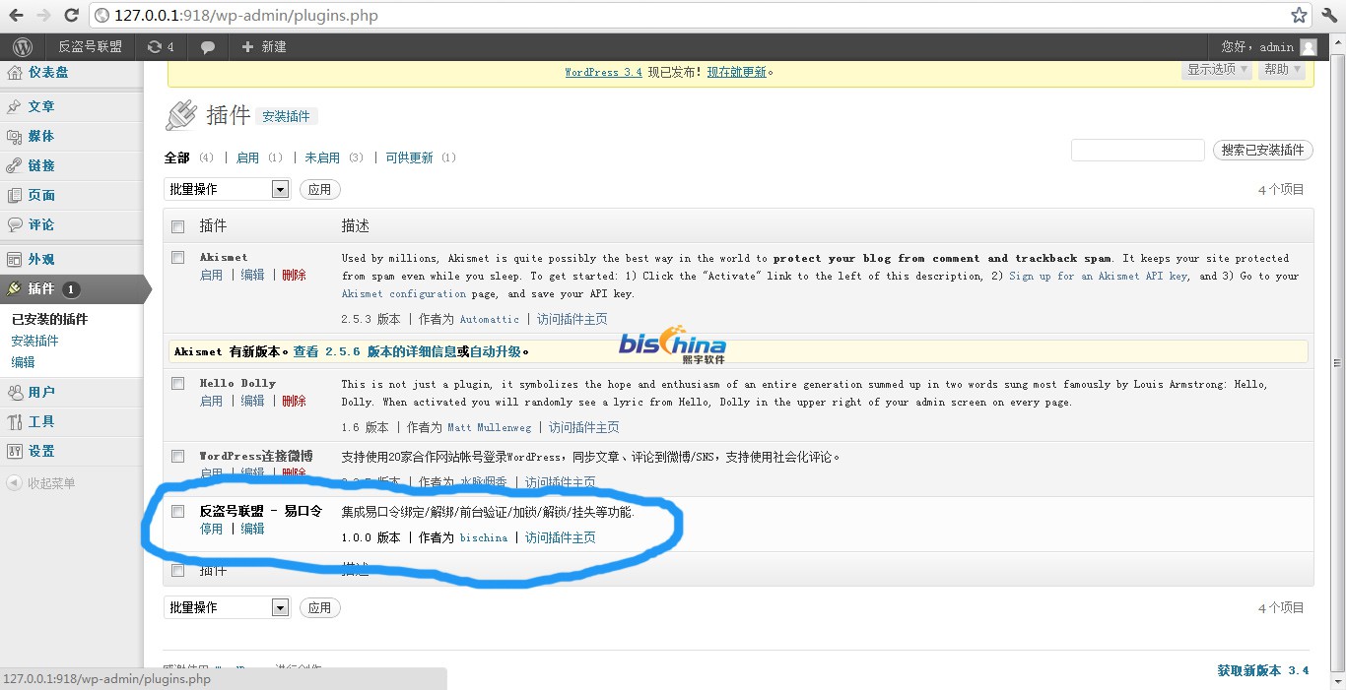Tick the select-all checkbox in table header
The width and height of the screenshot is (1346, 690).
pyautogui.click(x=178, y=226)
